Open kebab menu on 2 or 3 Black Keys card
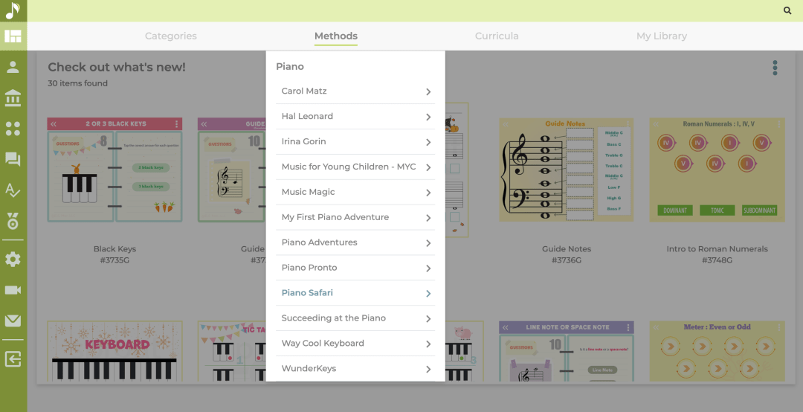This screenshot has width=803, height=412. coord(177,124)
